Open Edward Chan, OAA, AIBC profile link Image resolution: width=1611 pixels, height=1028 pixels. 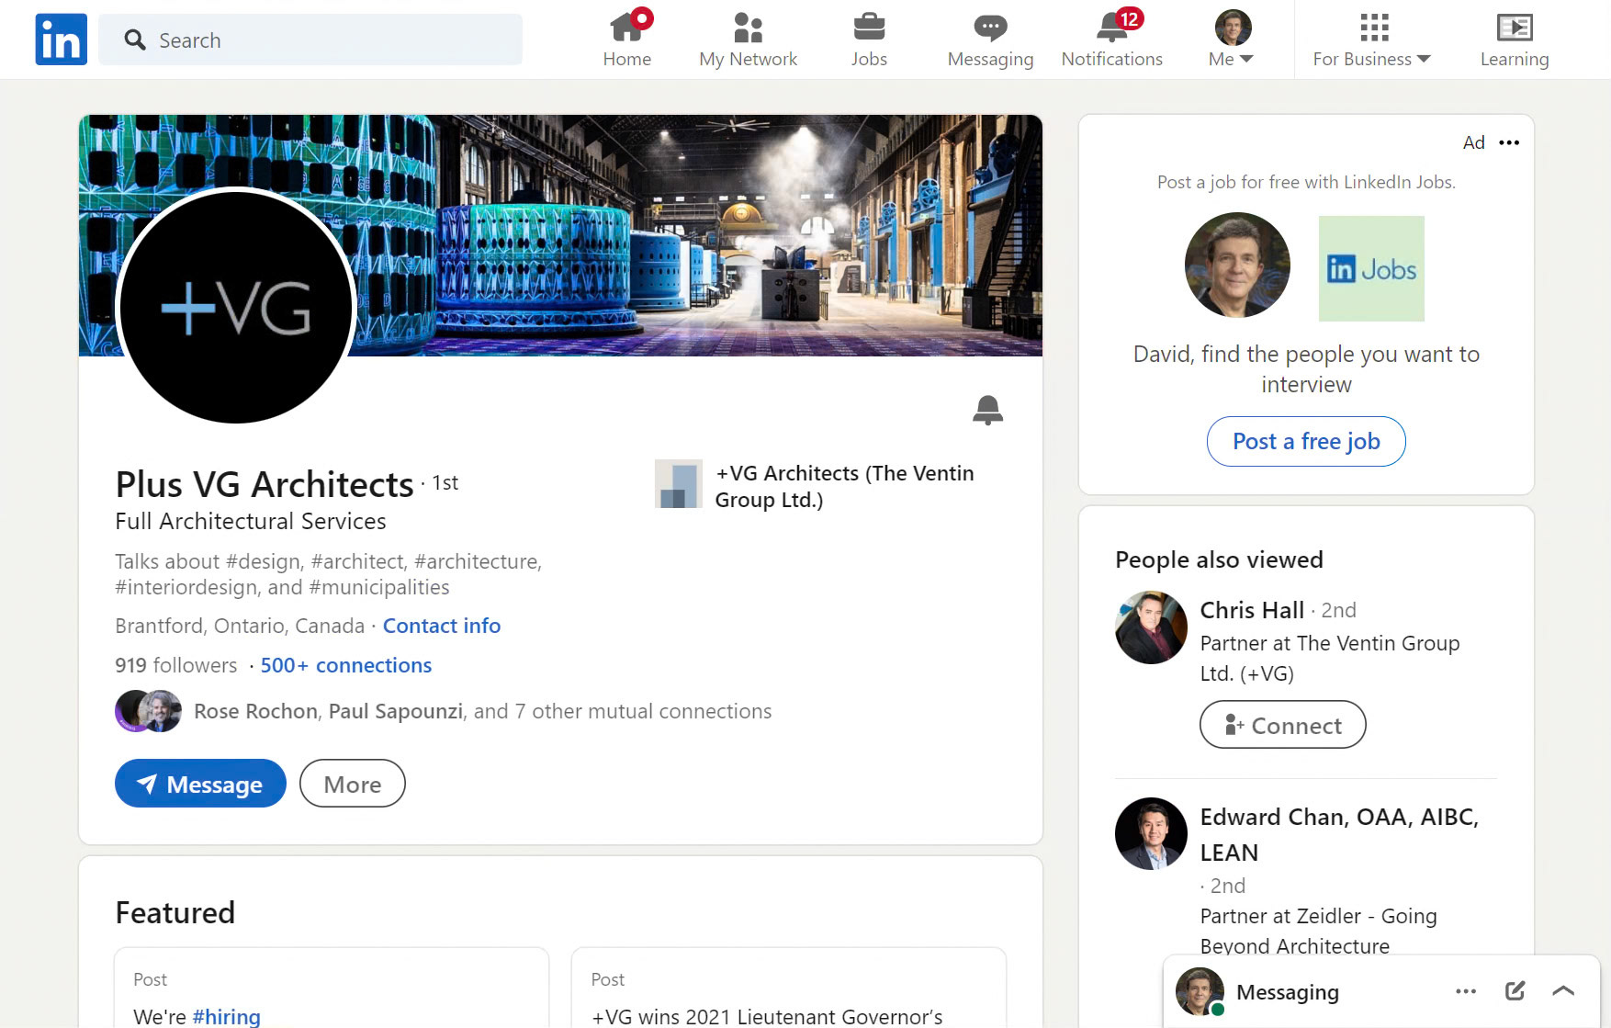point(1339,834)
